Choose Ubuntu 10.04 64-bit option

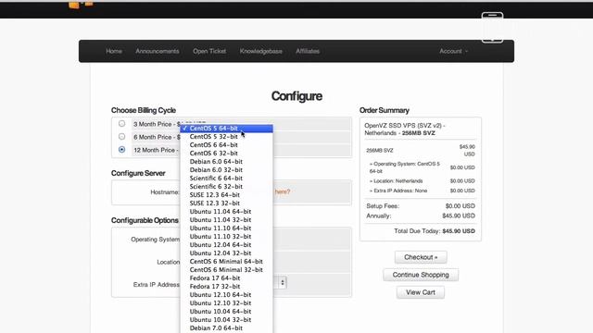(x=226, y=311)
